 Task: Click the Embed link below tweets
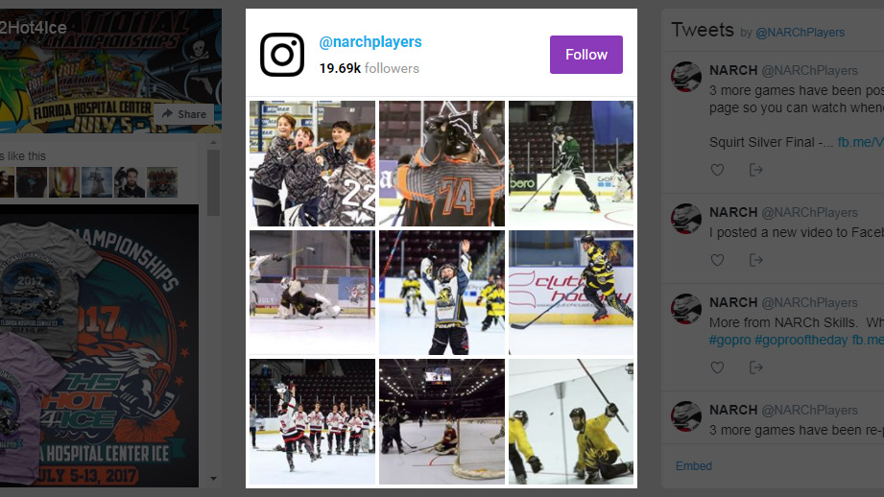[x=693, y=466]
